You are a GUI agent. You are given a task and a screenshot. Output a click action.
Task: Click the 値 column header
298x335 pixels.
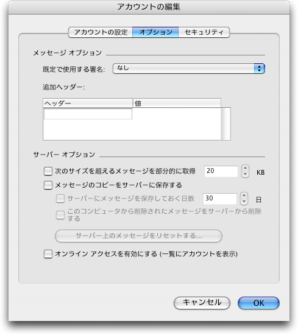click(x=177, y=103)
